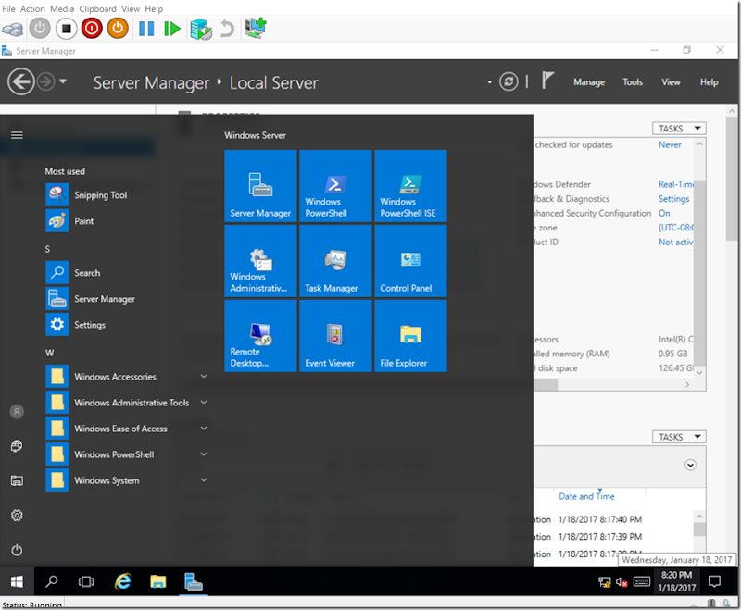Click muted volume tray icon
The image size is (741, 610).
coord(621,581)
